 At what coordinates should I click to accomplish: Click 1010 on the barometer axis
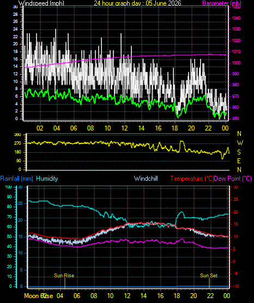click(236, 52)
